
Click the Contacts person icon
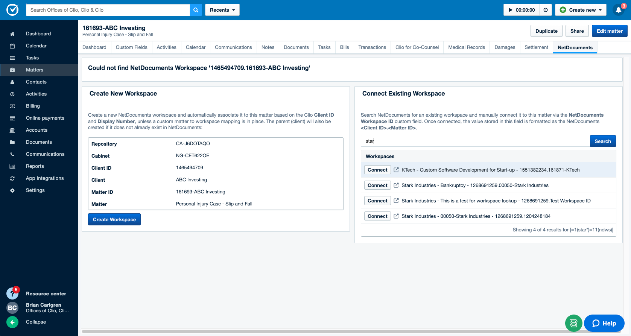12,82
